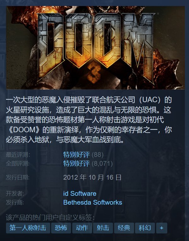Screen dimensions: 189x241
Task: Click the 全部评测 label
Action: (x=18, y=164)
